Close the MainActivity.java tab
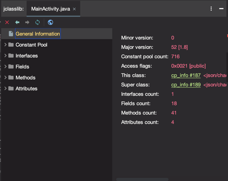Viewport: 228px width, 181px height. (x=74, y=9)
